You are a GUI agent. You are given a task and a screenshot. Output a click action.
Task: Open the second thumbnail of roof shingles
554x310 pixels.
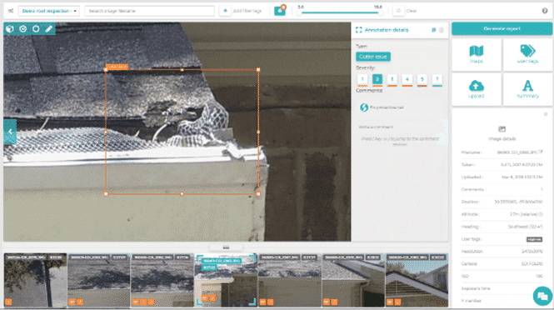click(99, 280)
